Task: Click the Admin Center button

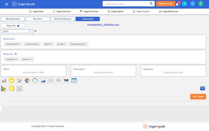Action: click(166, 4)
